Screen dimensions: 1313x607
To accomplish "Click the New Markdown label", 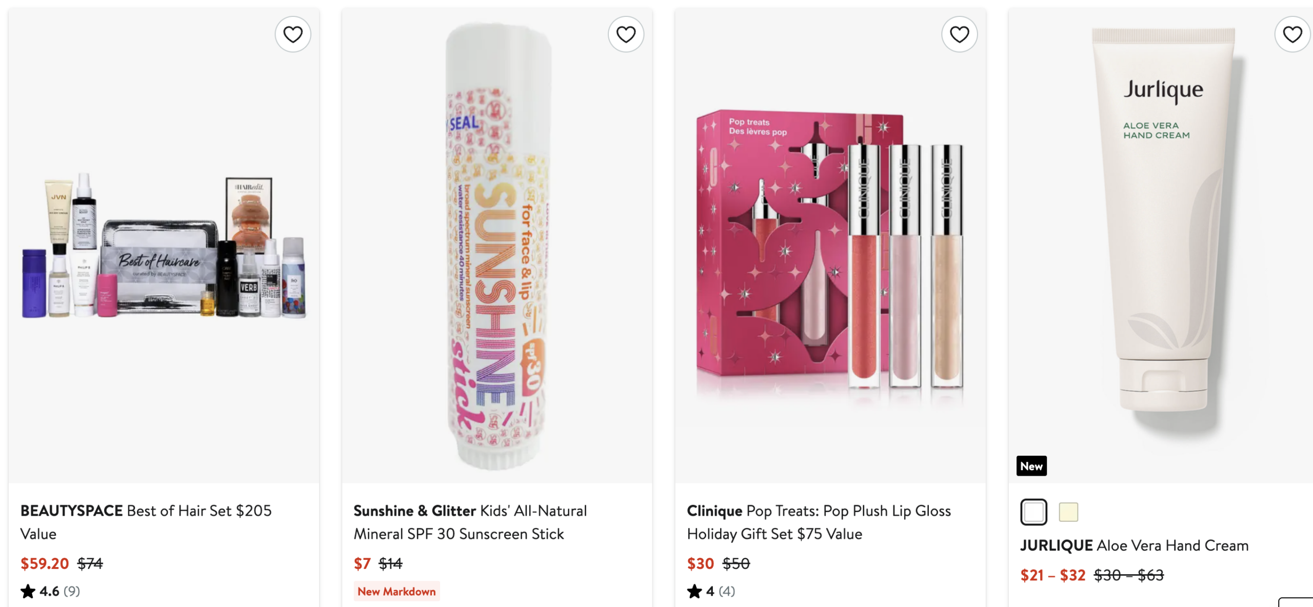I will tap(396, 591).
